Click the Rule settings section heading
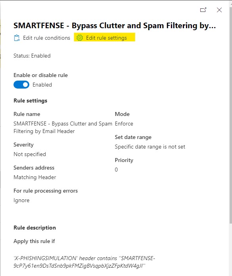This screenshot has width=232, height=276. click(31, 101)
